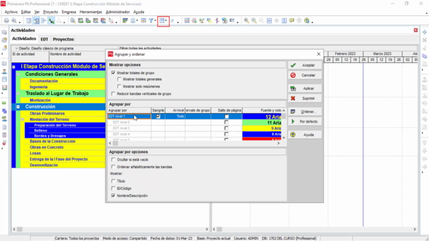Open the Bars formatting icon
This screenshot has width=429, height=241.
[x=125, y=21]
